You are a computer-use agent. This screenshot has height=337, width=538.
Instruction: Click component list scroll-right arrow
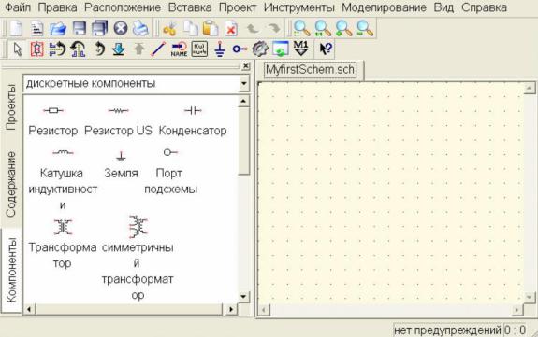[231, 309]
